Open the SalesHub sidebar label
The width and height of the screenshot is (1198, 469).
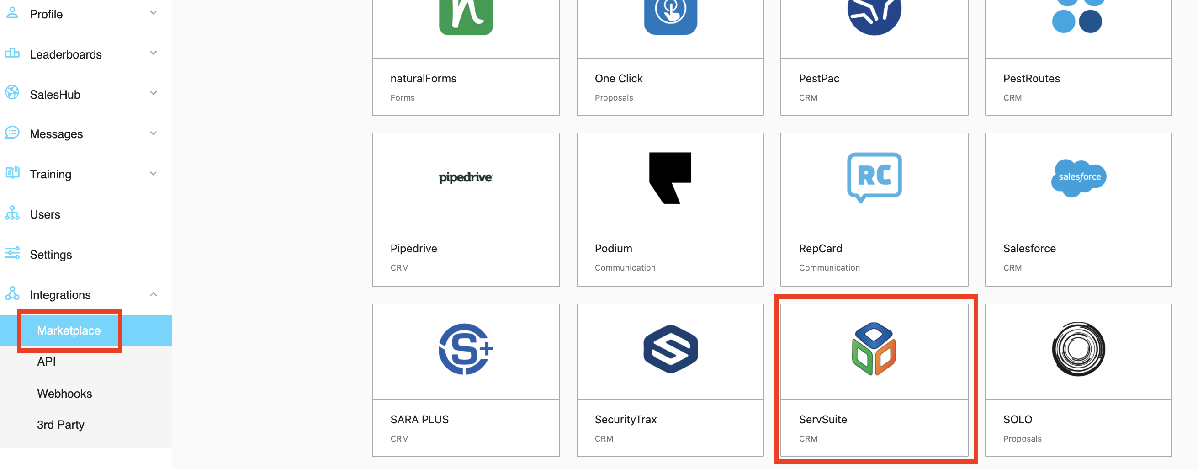pyautogui.click(x=55, y=95)
